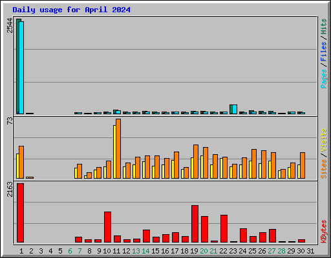Image resolution: width=331 pixels, height=258 pixels.
Task: Click the 2163 KBytes scale value
Action: pyautogui.click(x=10, y=189)
